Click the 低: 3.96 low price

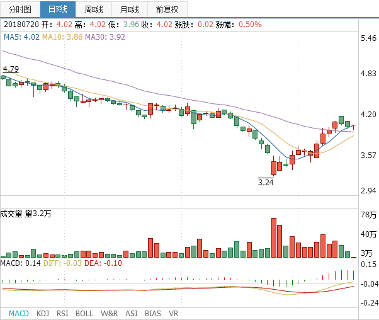(124, 25)
